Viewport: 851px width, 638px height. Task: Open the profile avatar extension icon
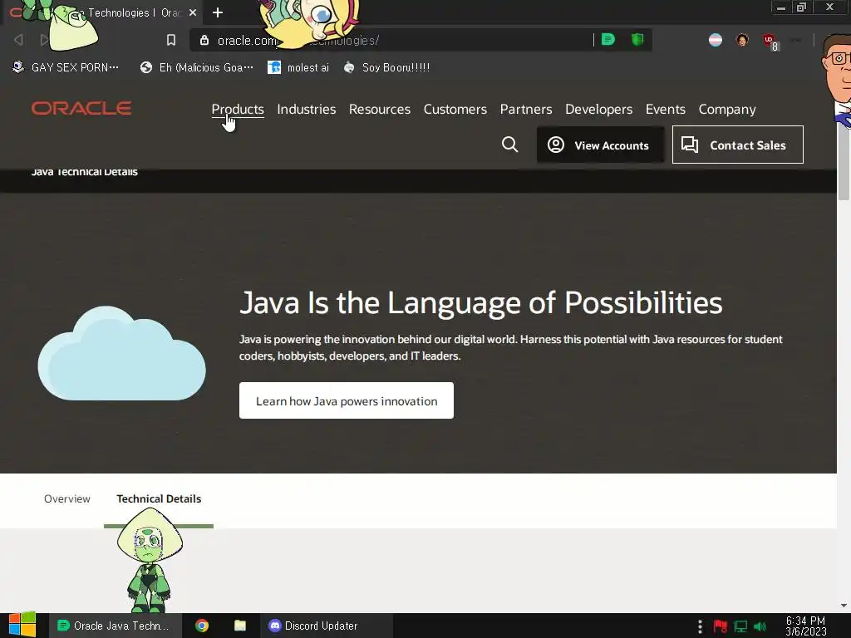point(742,40)
